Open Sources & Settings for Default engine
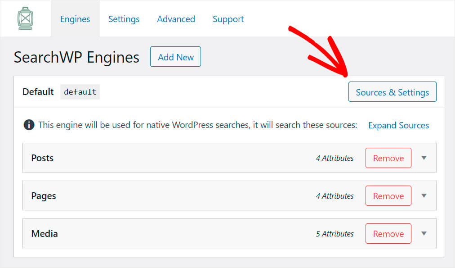Image resolution: width=455 pixels, height=268 pixels. tap(393, 92)
